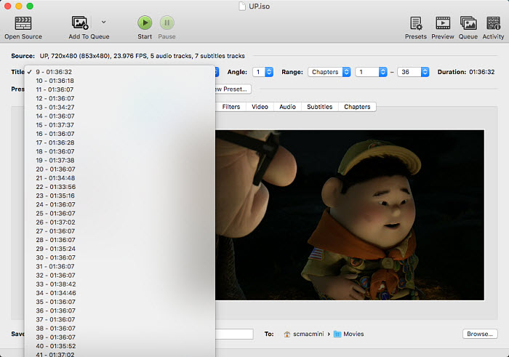Select title 18 - 01:36:07
Viewport: 509px width, 357px height.
tap(119, 151)
